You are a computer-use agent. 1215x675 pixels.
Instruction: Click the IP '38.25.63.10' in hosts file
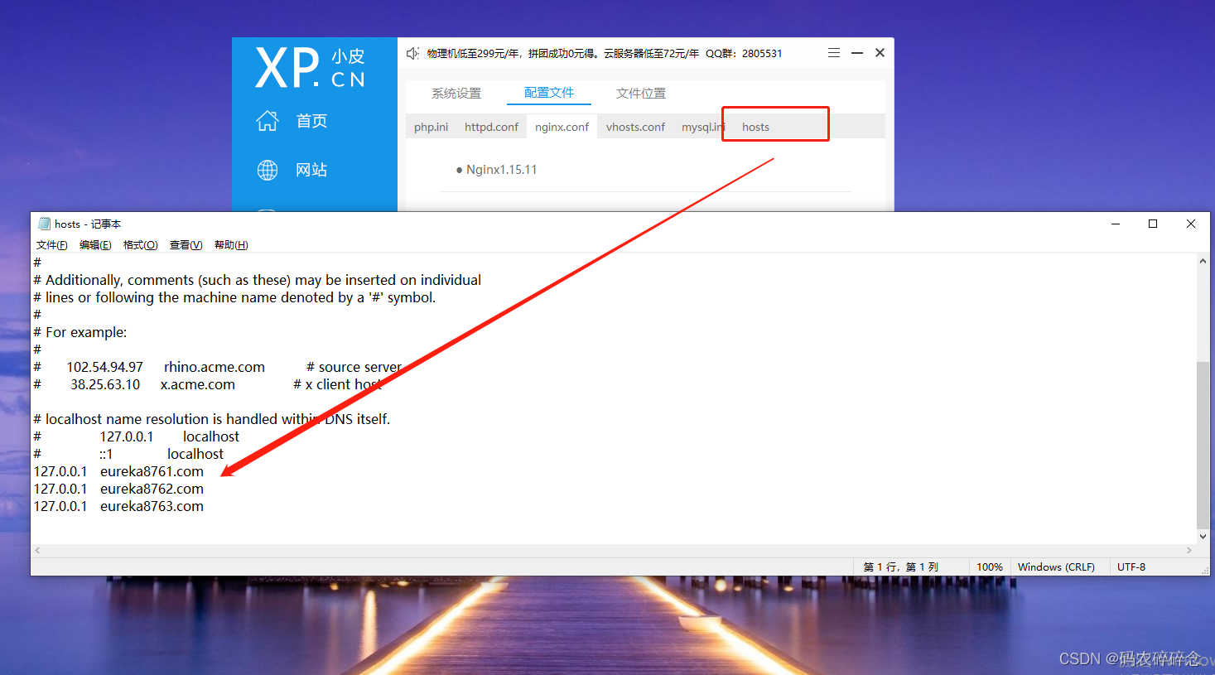click(105, 384)
